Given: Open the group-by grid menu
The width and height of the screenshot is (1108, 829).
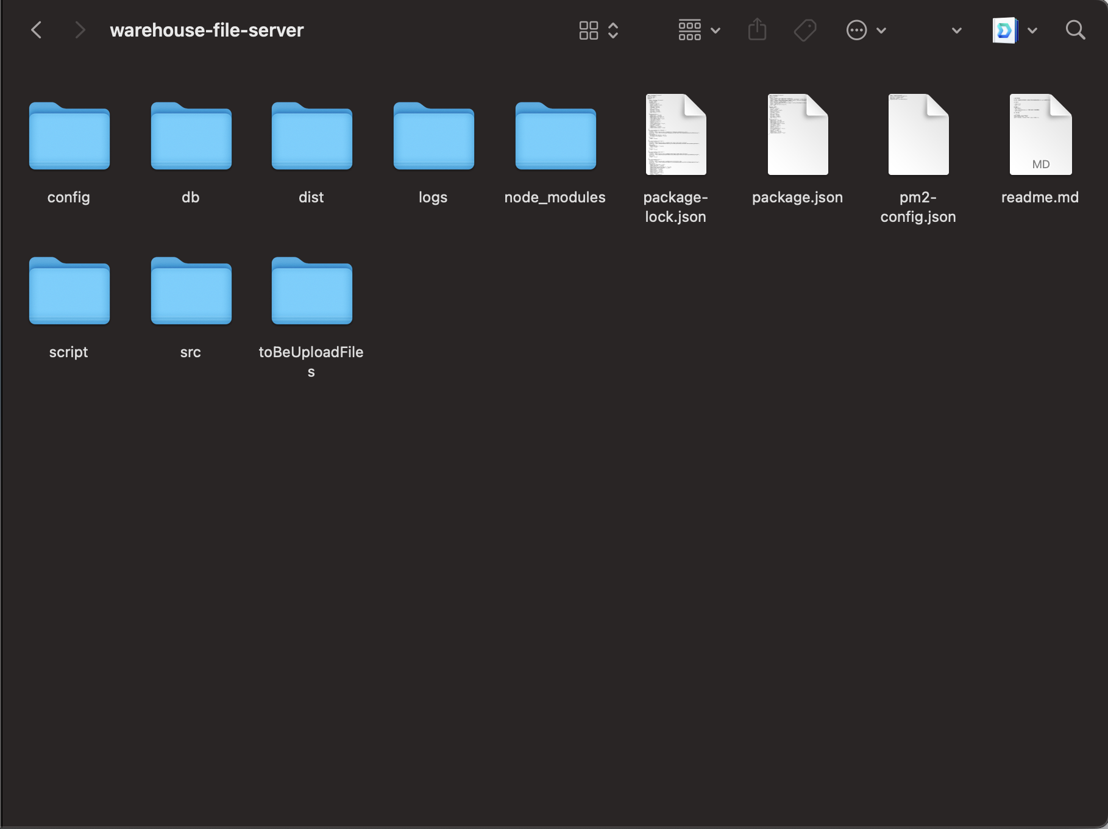Looking at the screenshot, I should (690, 30).
